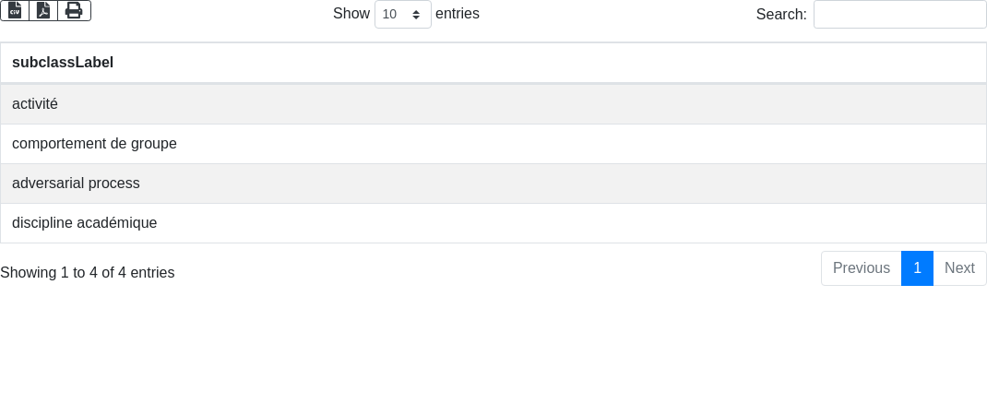Select the 'adversarial process' row
Image resolution: width=987 pixels, height=415 pixels.
[x=76, y=184]
